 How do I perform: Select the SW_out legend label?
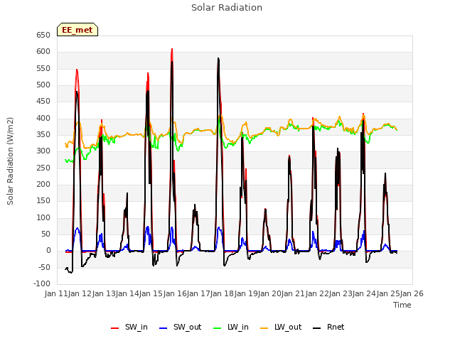pos(188,327)
